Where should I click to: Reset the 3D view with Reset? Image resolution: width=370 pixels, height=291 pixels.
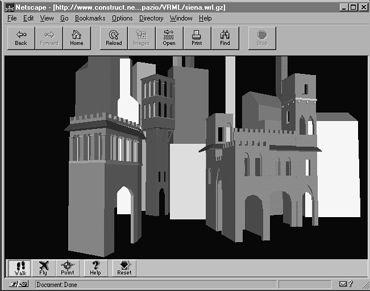coord(124,268)
